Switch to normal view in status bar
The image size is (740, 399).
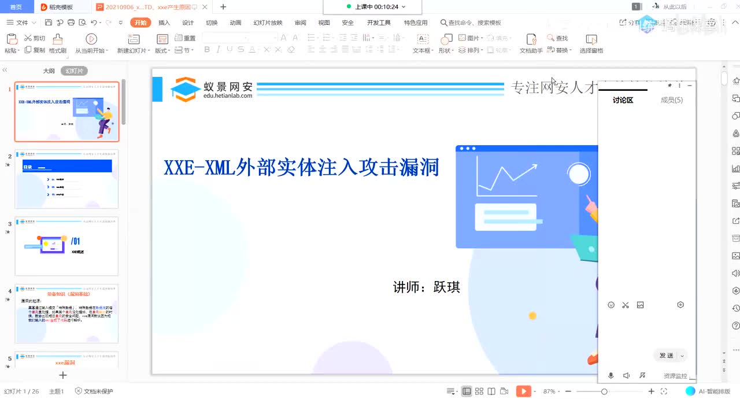coord(467,391)
